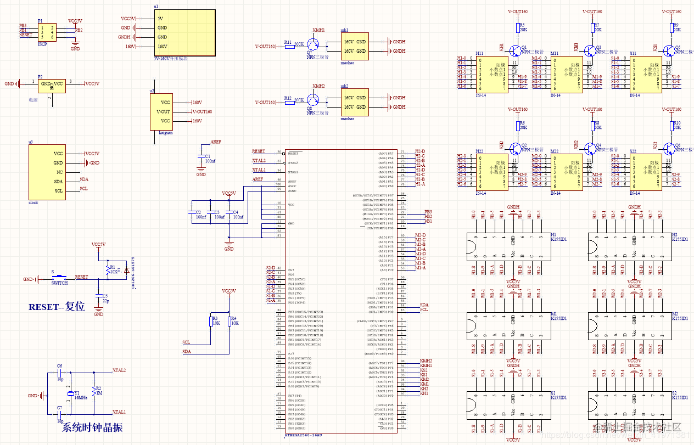Screen dimensions: 694x445
Task: Click NPN transistor Q4
Action: point(591,148)
